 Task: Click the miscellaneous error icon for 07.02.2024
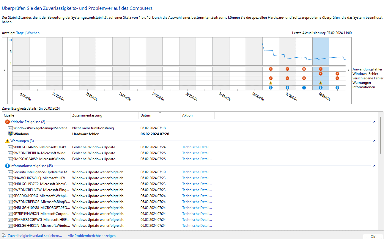click(337, 78)
